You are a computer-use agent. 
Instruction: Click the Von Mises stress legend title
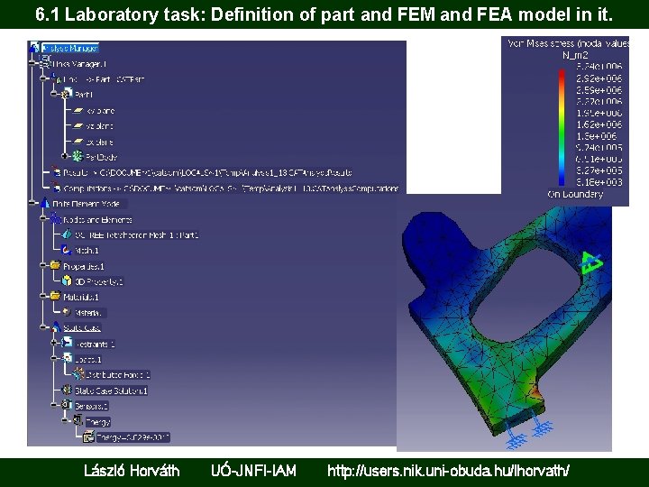(569, 43)
